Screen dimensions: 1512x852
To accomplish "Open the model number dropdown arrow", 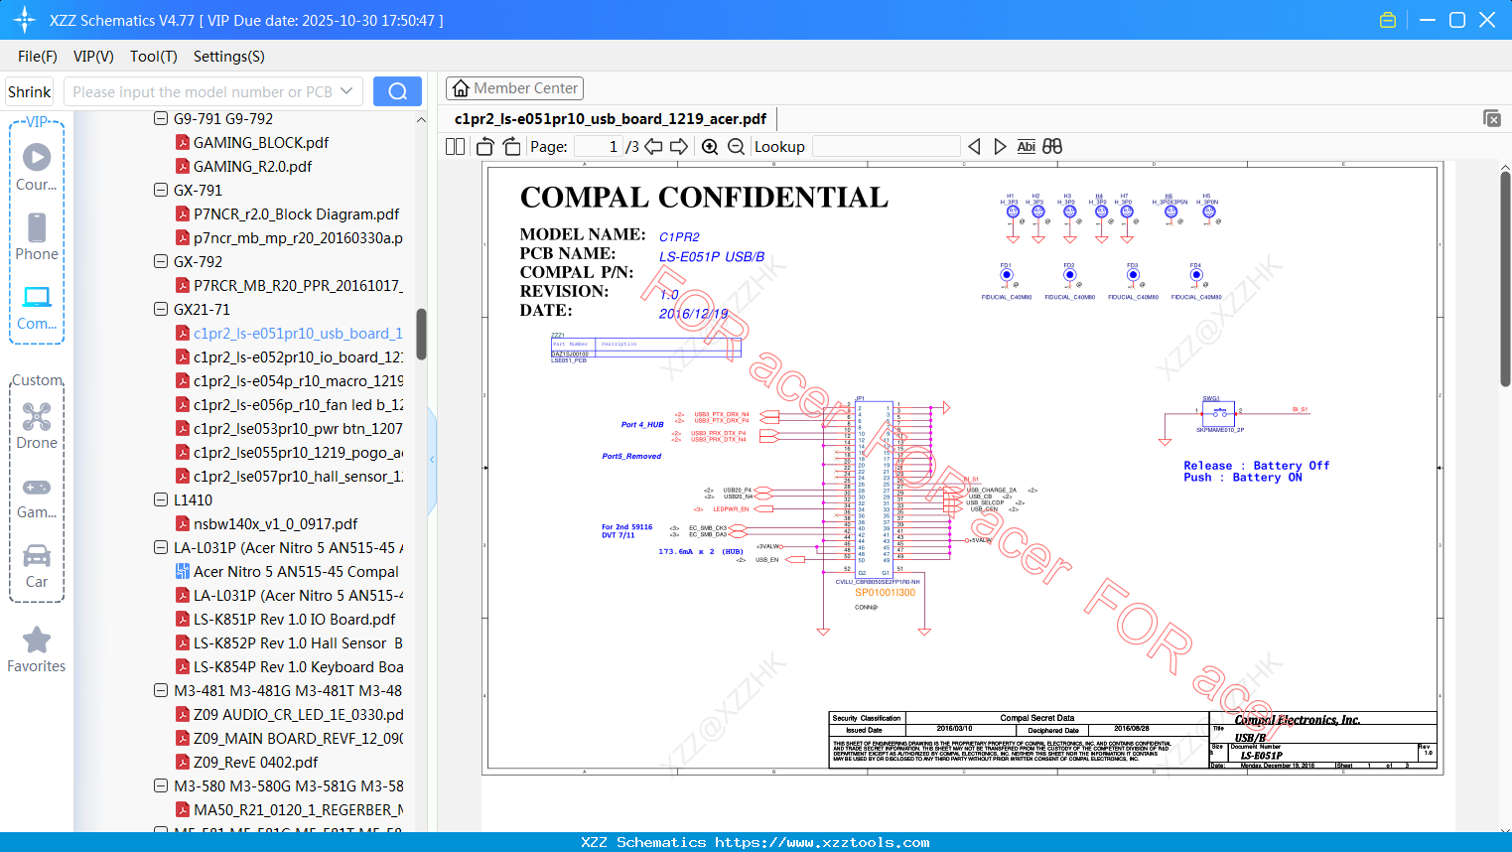I will (x=346, y=91).
